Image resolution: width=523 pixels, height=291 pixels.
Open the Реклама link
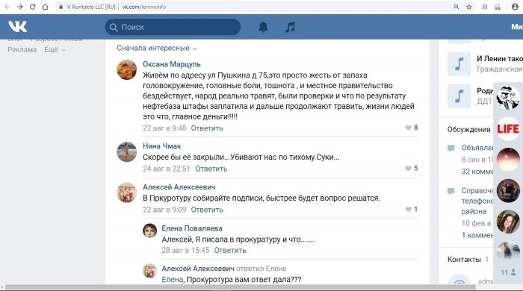tap(22, 49)
